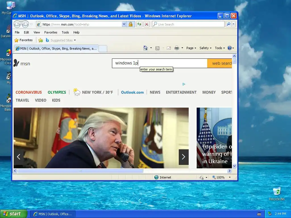Viewport: 291px width, 218px height.
Task: Open the Windows start menu
Action: pos(14,214)
